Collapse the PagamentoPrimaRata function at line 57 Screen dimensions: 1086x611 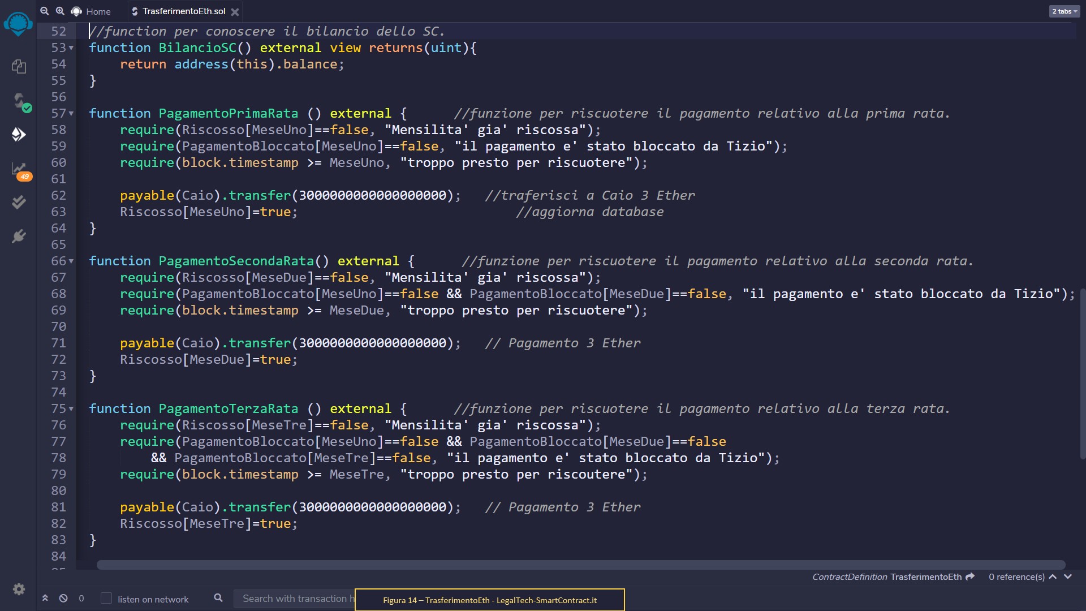[71, 114]
